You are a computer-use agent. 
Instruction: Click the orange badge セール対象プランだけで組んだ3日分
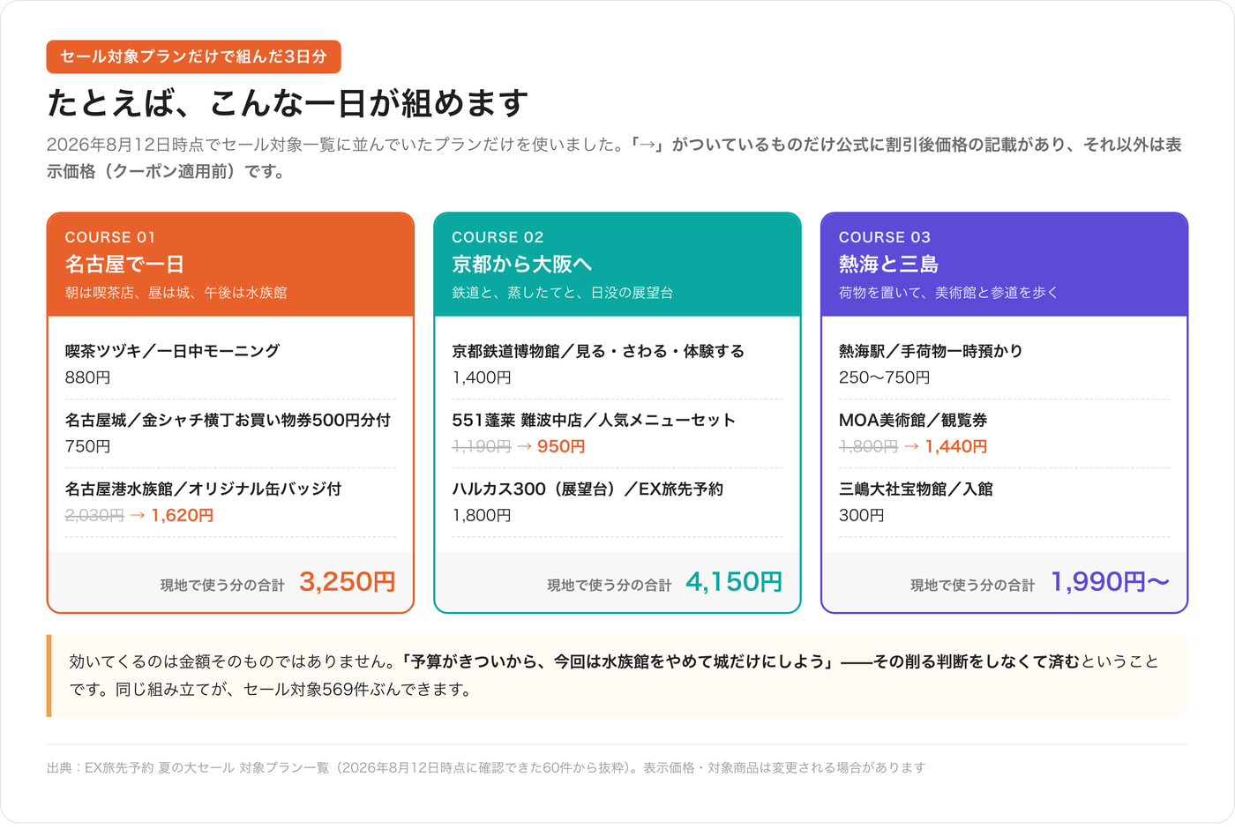pyautogui.click(x=193, y=56)
